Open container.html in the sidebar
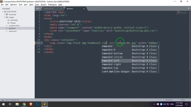 point(14,26)
